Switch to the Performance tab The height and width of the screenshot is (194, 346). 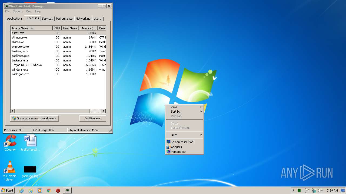[64, 19]
